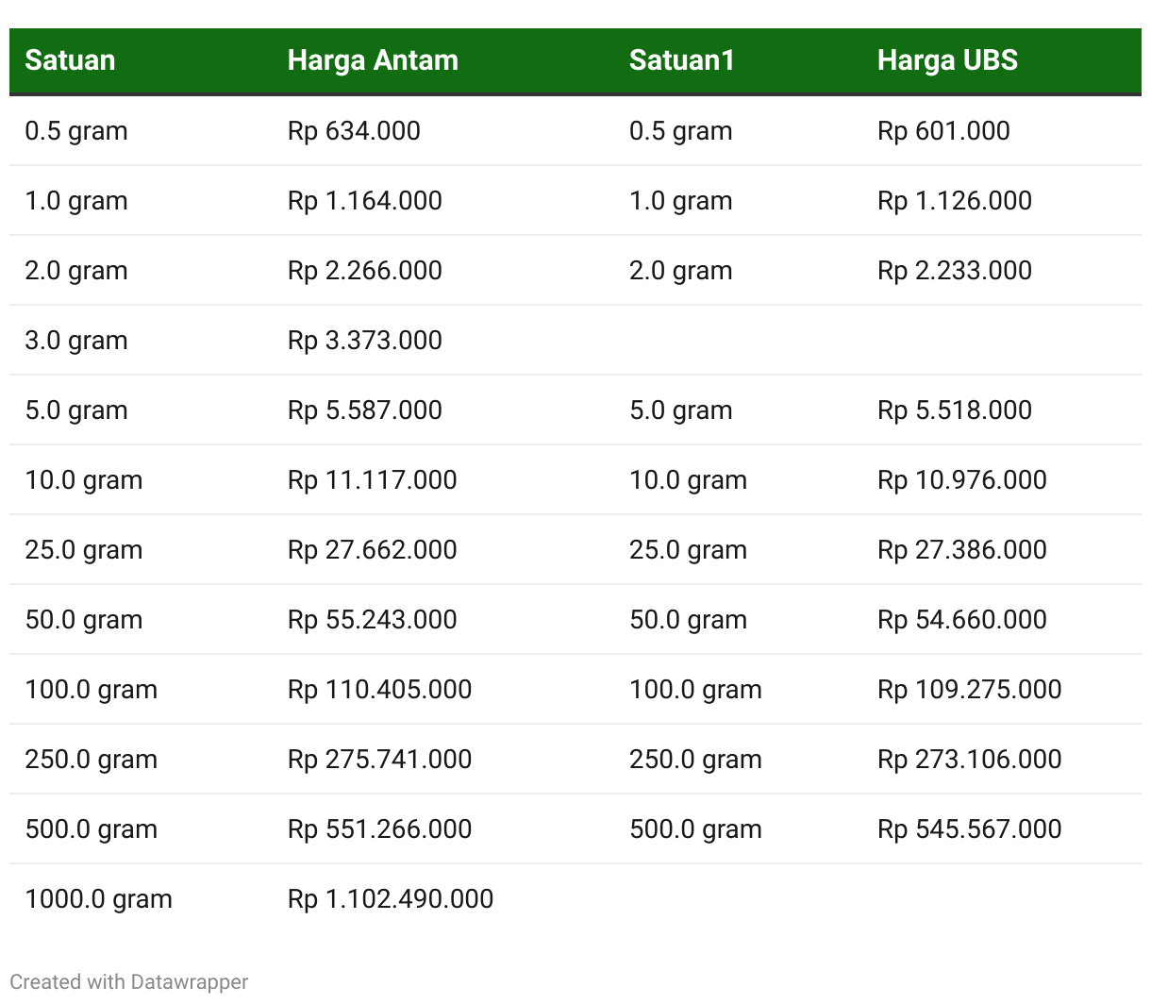Click the Rp 275.741.000 Antam price
Viewport: 1151px width, 1004px height.
click(379, 759)
